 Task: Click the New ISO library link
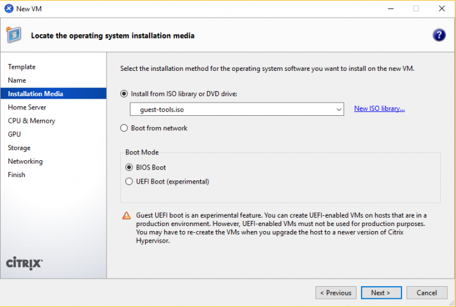point(379,109)
